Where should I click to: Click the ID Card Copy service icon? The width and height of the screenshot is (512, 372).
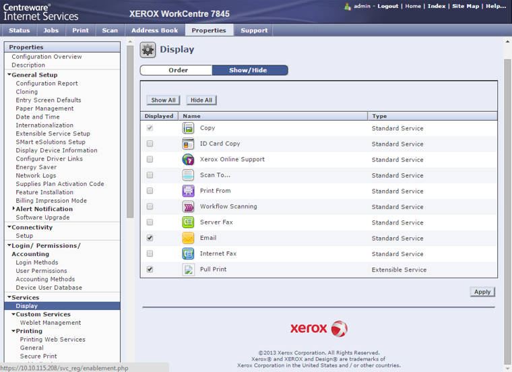(x=188, y=144)
